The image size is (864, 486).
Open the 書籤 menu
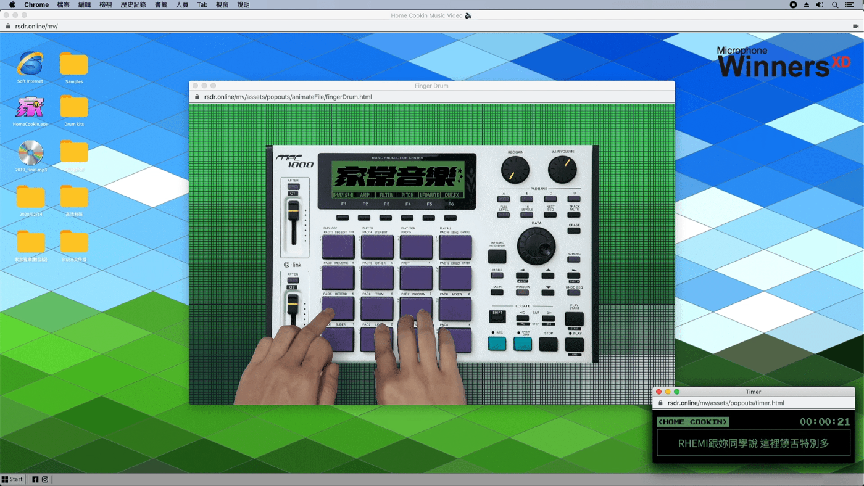tap(161, 4)
